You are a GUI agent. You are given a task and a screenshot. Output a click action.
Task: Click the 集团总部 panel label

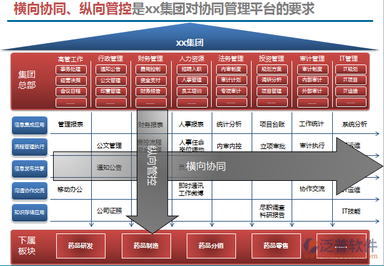pyautogui.click(x=27, y=79)
